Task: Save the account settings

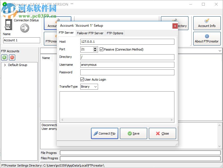Action: click(133, 133)
